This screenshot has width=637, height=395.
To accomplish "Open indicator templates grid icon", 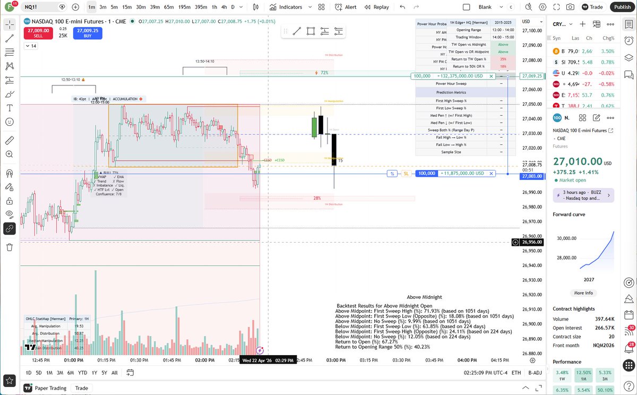I will 321,7.
